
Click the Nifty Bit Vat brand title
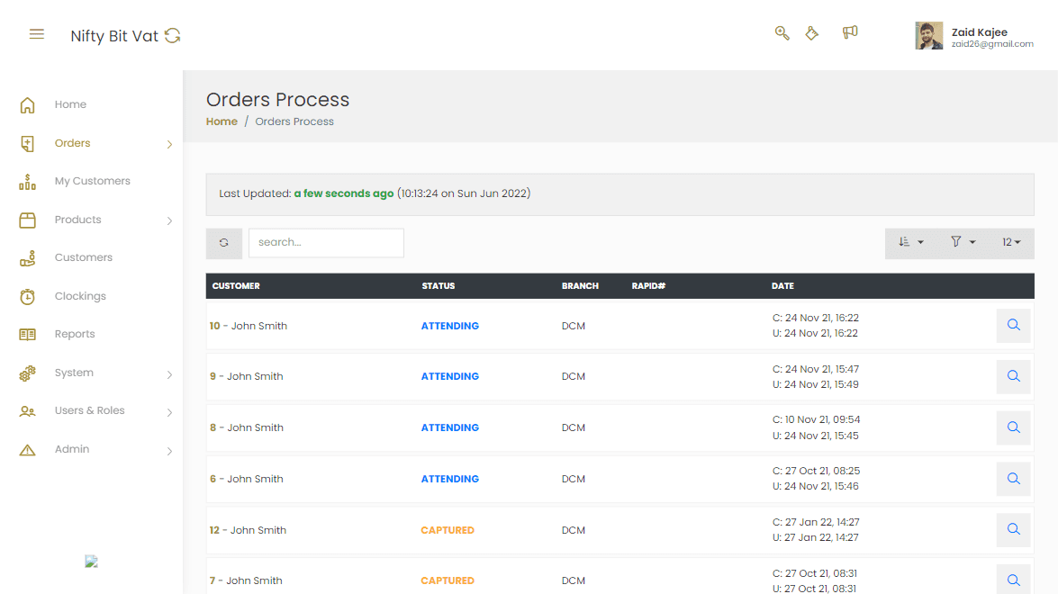[114, 36]
